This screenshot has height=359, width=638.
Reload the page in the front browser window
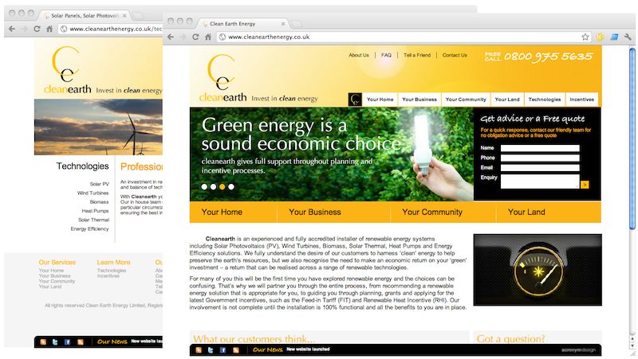pos(195,37)
